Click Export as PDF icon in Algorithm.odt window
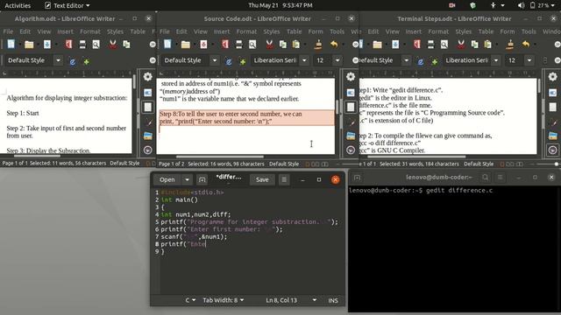This screenshot has height=315, width=561. click(x=68, y=45)
